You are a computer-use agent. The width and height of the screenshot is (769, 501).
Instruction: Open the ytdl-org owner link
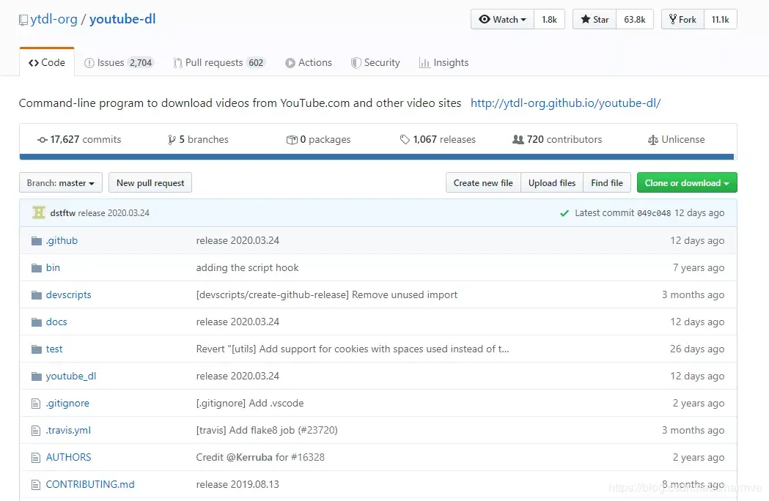coord(54,19)
